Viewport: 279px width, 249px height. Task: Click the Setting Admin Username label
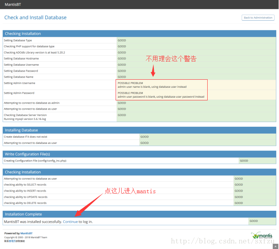click(20, 83)
